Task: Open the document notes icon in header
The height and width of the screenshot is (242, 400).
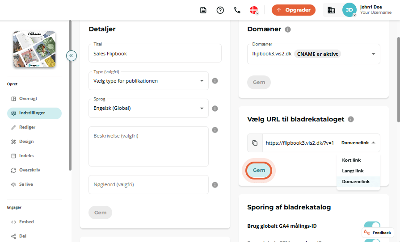Action: (x=203, y=10)
